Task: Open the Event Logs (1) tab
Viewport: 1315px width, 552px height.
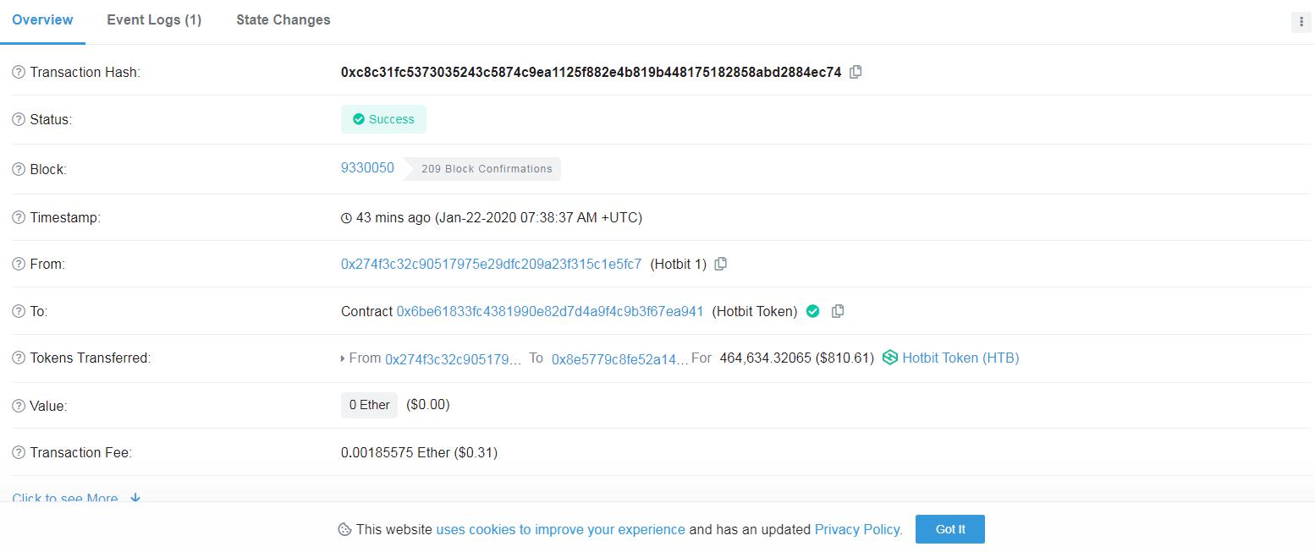Action: (x=154, y=20)
